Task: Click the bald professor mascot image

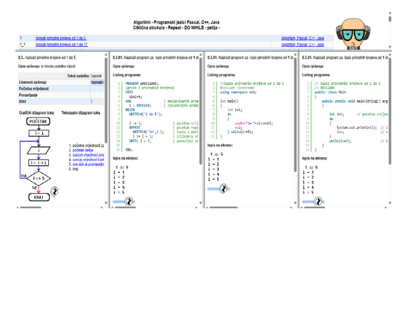Action: (x=353, y=34)
